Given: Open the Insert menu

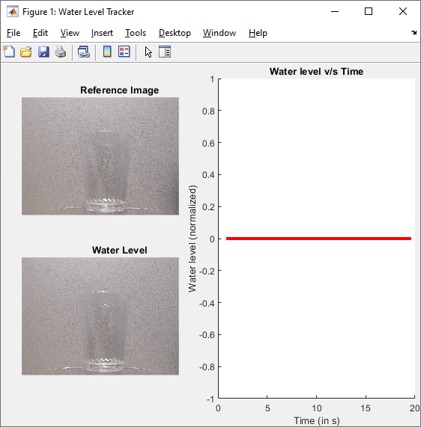Looking at the screenshot, I should tap(102, 33).
